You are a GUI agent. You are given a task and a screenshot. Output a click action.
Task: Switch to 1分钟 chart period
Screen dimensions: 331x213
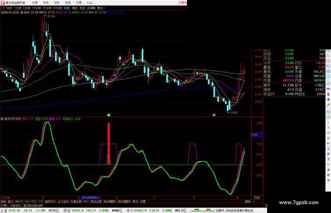click(18, 8)
